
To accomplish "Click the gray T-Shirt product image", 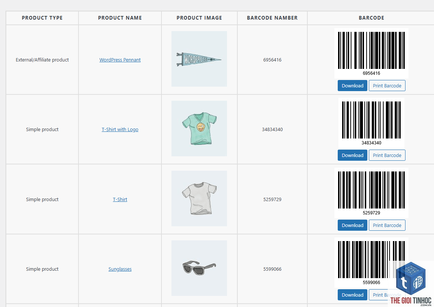I will pos(199,198).
